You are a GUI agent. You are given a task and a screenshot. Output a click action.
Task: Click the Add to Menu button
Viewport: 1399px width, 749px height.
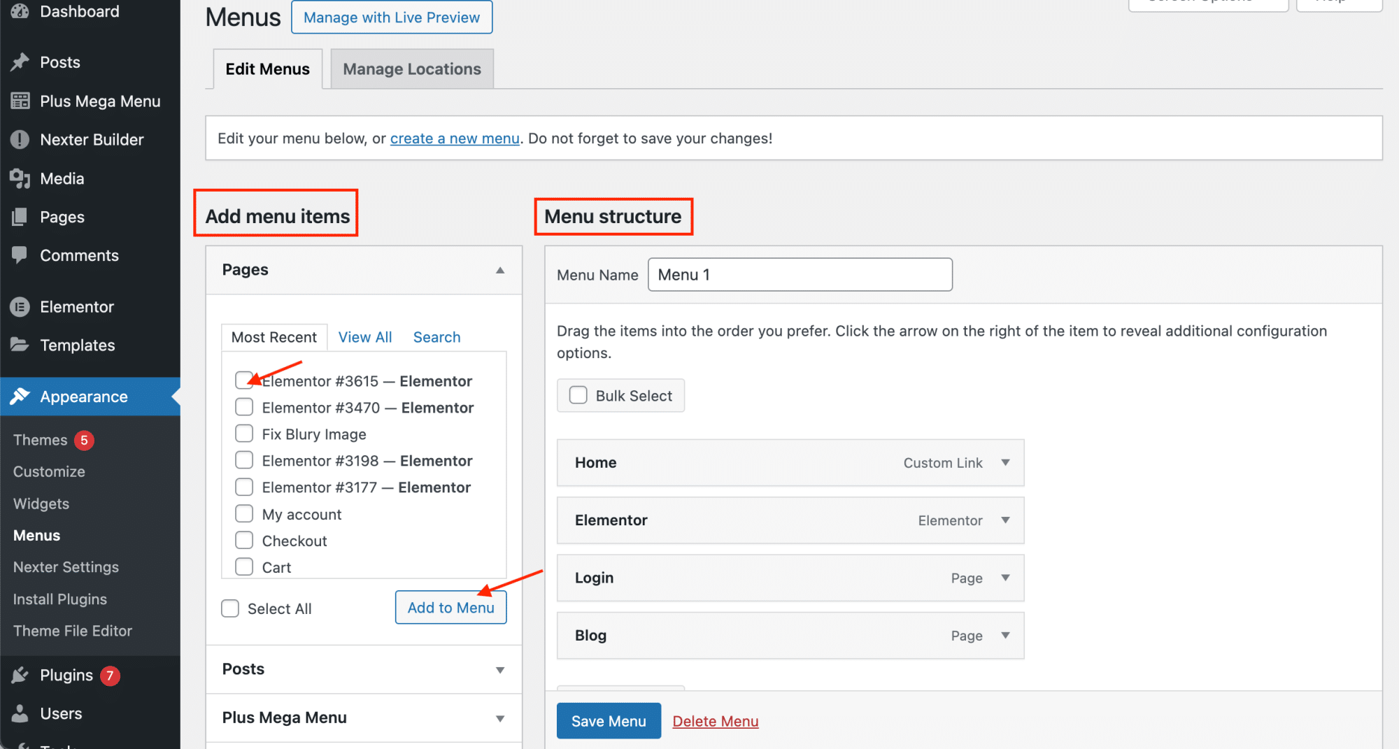point(450,608)
